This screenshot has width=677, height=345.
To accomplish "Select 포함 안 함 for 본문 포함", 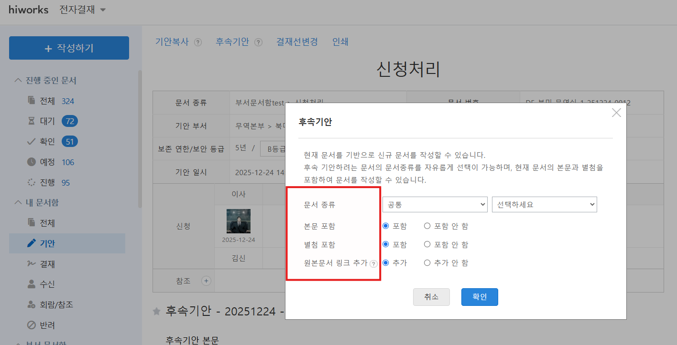I will (x=427, y=226).
